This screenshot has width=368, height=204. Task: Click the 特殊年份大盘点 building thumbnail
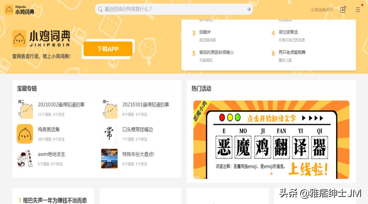coord(109,159)
